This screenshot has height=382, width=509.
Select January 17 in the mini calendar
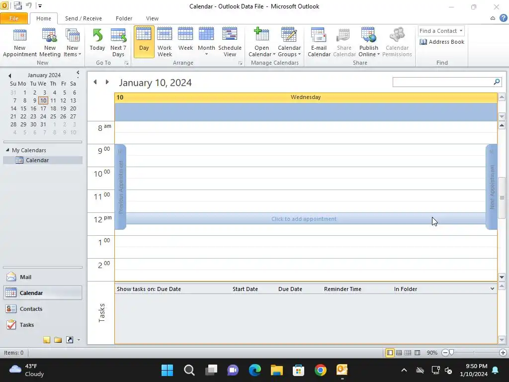[43, 108]
